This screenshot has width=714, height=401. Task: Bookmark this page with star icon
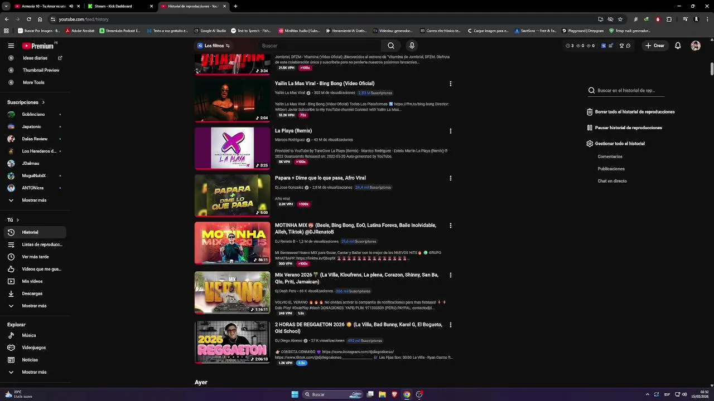click(620, 19)
